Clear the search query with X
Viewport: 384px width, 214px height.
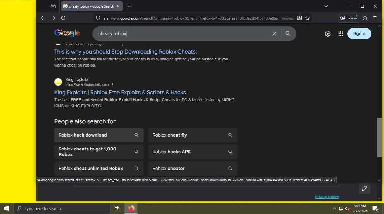[x=274, y=34]
